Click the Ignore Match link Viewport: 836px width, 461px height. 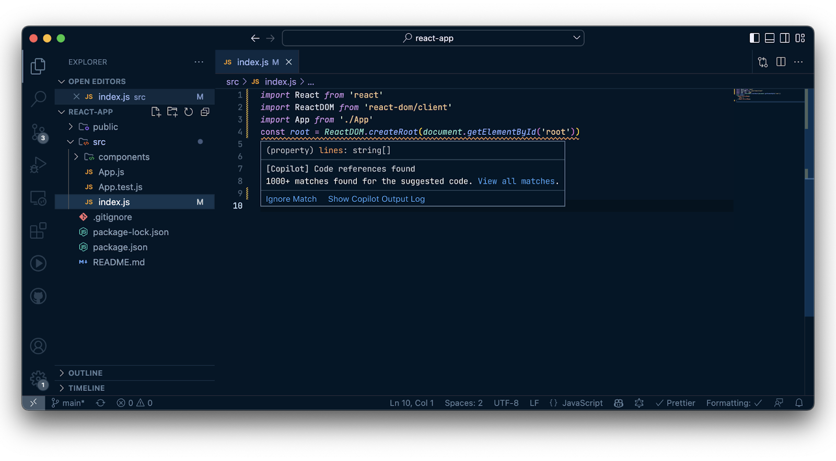pyautogui.click(x=291, y=199)
